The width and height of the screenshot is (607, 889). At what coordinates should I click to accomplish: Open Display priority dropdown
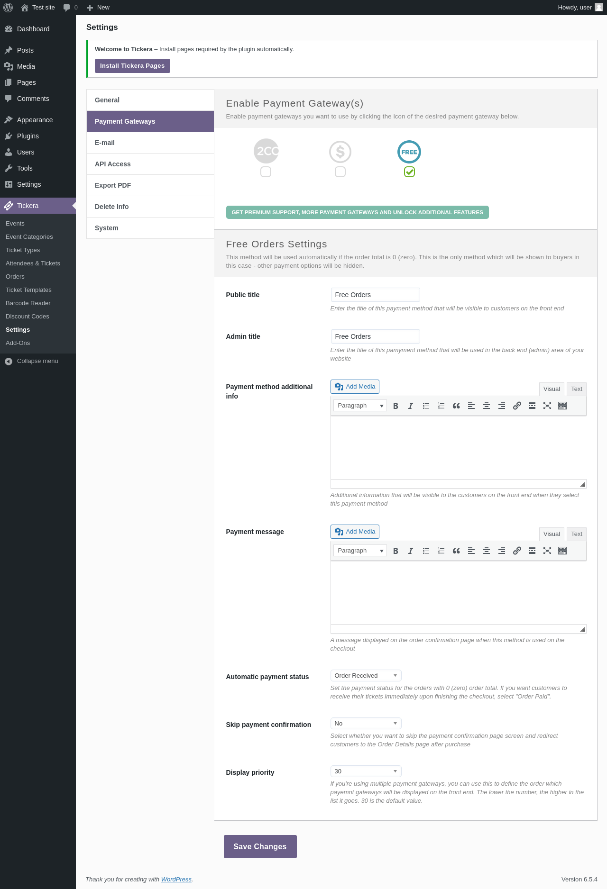pos(366,771)
